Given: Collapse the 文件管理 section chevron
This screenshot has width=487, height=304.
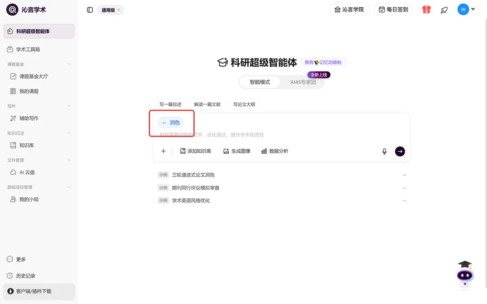Looking at the screenshot, I should [69, 160].
